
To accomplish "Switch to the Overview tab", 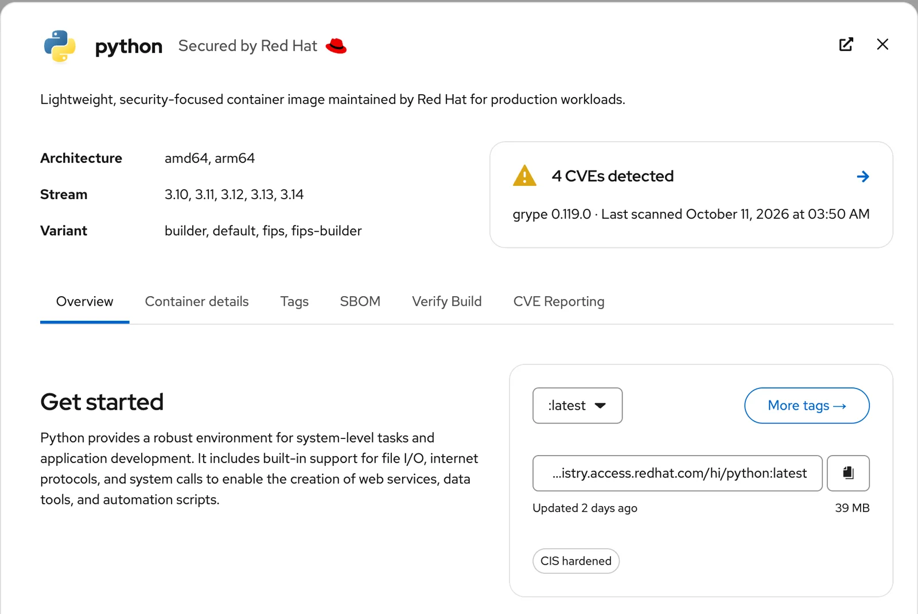I will coord(85,301).
